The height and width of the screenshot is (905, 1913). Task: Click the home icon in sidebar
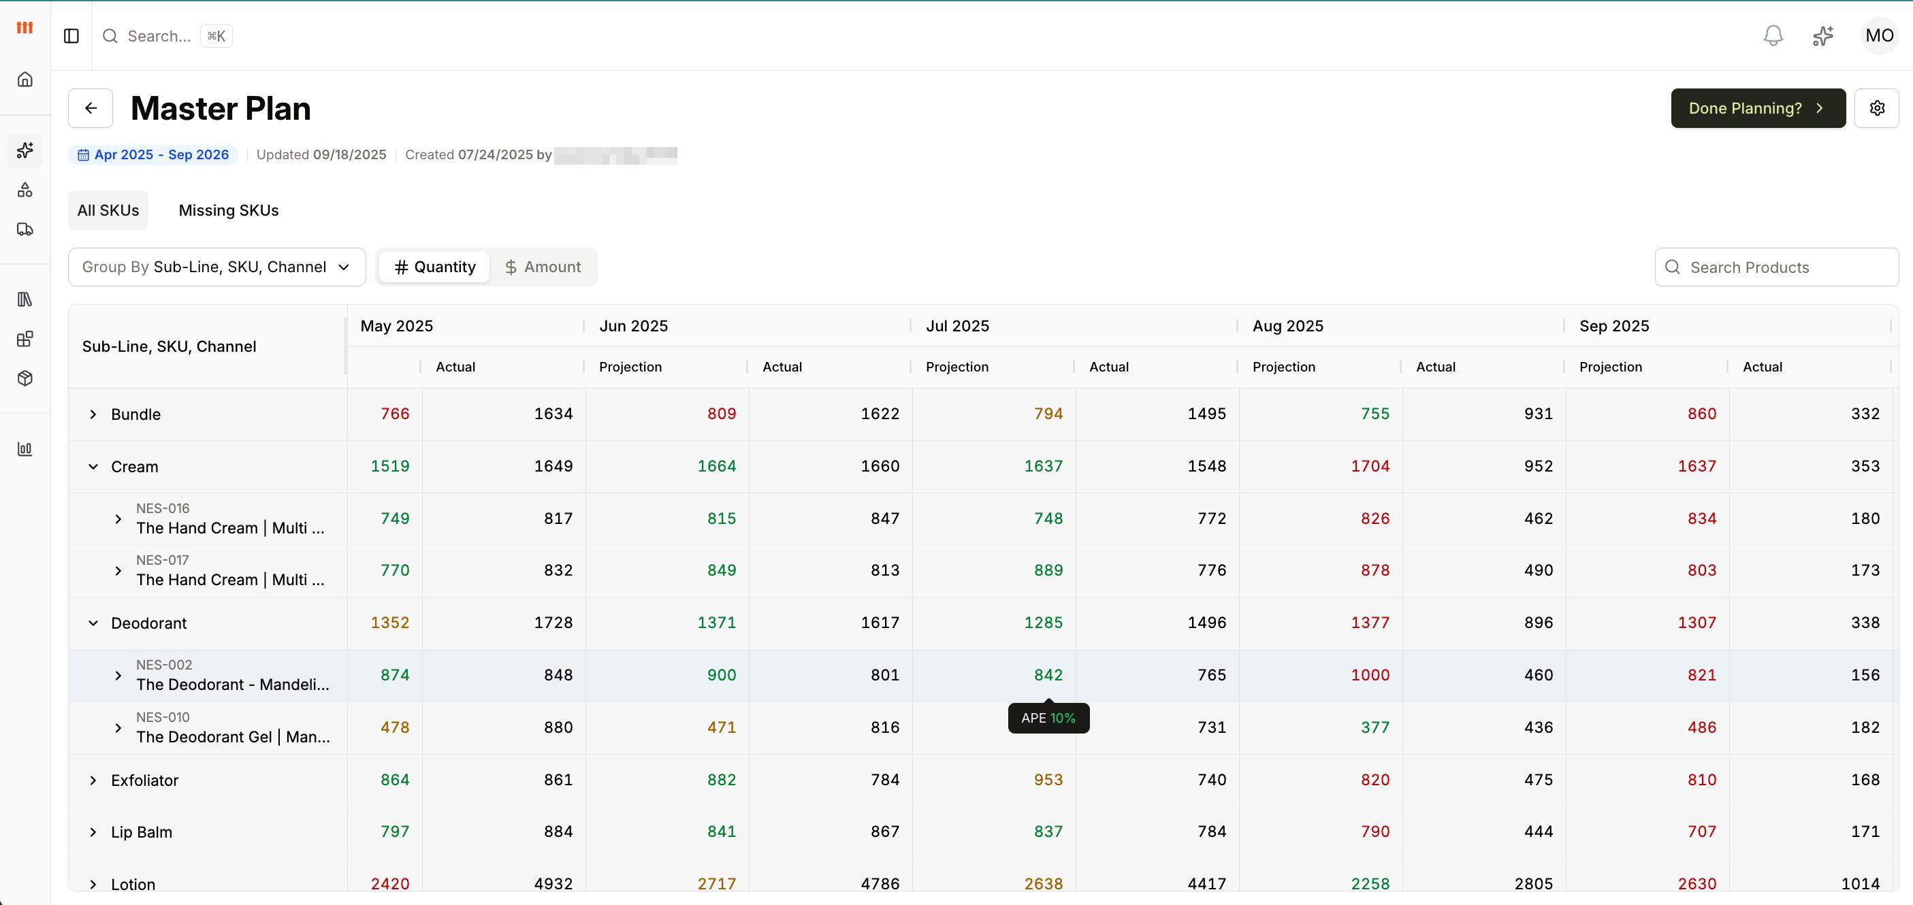[25, 80]
